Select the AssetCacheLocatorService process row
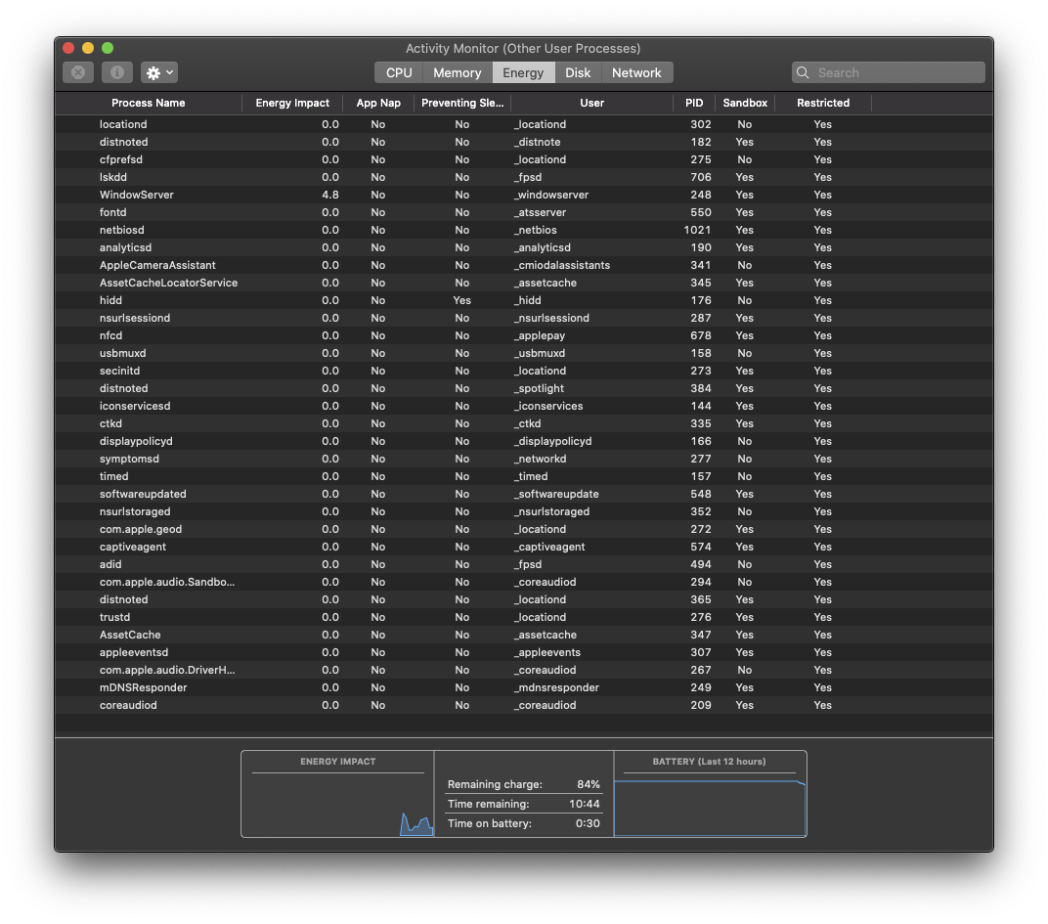The width and height of the screenshot is (1048, 924). point(524,283)
